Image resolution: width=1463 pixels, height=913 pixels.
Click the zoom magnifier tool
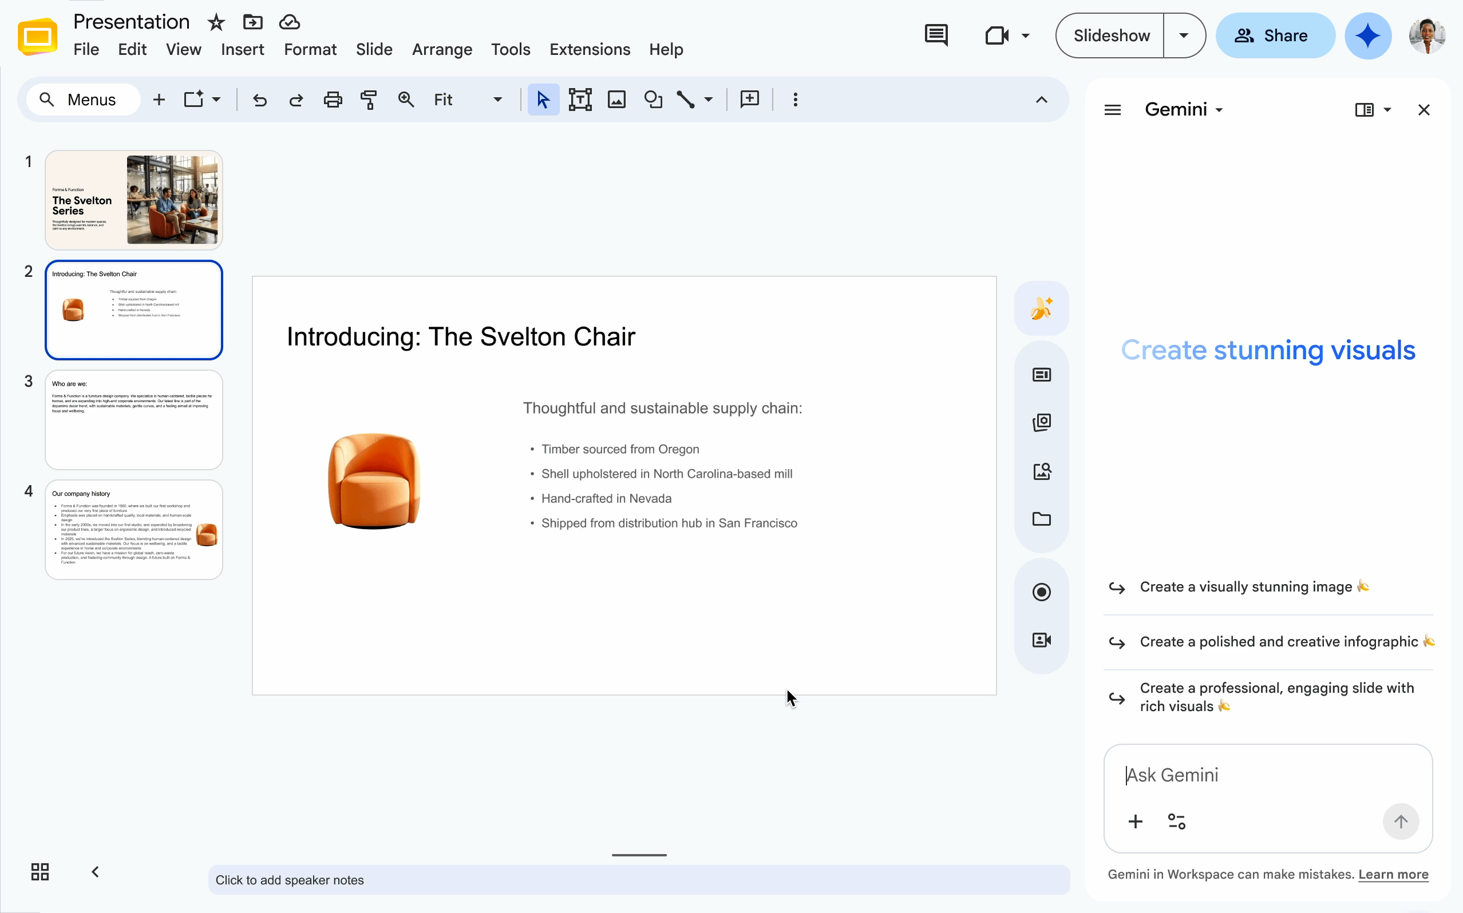coord(406,100)
